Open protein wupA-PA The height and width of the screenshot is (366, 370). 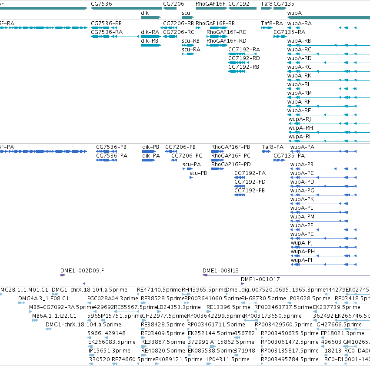(x=323, y=151)
